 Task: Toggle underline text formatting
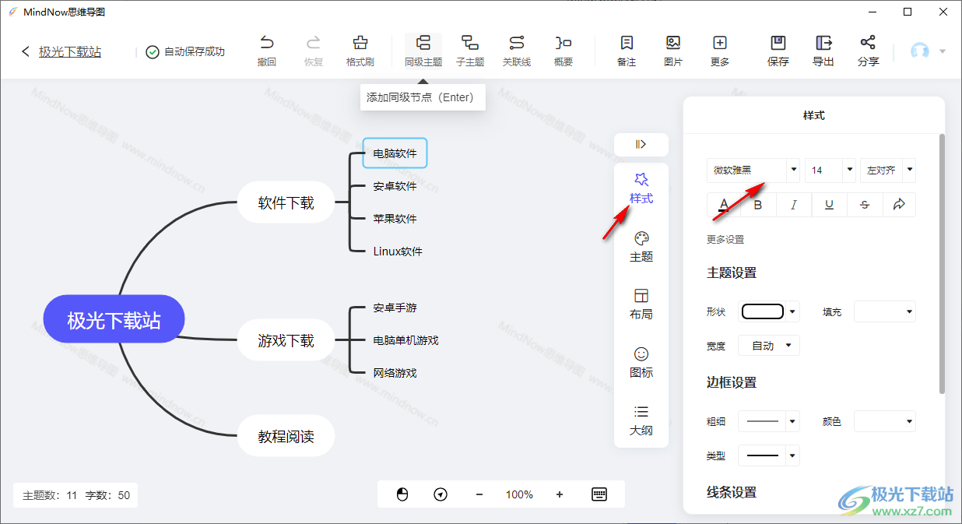829,205
